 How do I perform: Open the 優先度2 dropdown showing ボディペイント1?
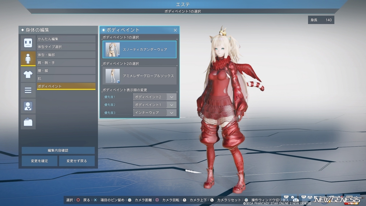click(x=155, y=105)
